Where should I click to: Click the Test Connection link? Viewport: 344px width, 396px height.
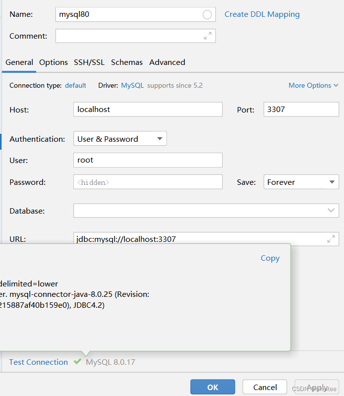[x=39, y=362]
